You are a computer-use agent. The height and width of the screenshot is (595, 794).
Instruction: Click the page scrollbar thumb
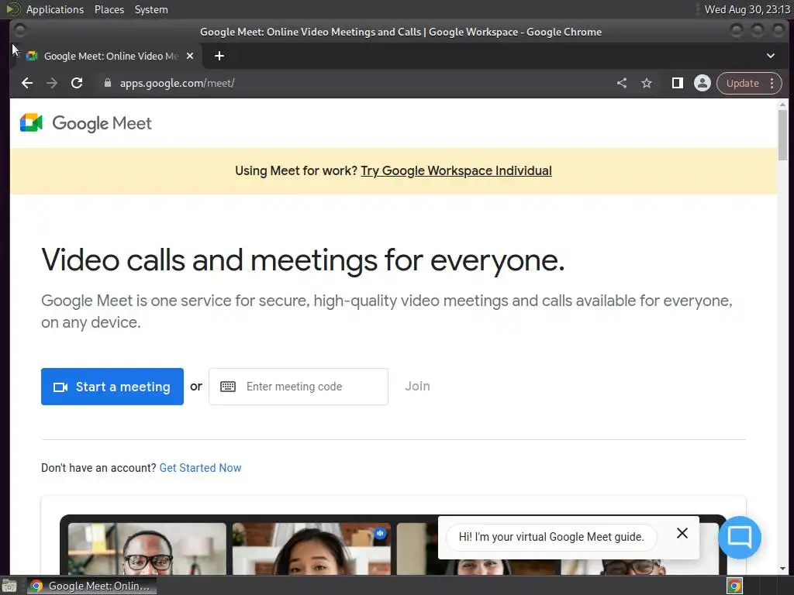[782, 135]
